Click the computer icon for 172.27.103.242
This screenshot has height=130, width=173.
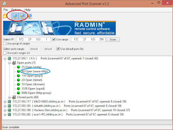click(9, 115)
